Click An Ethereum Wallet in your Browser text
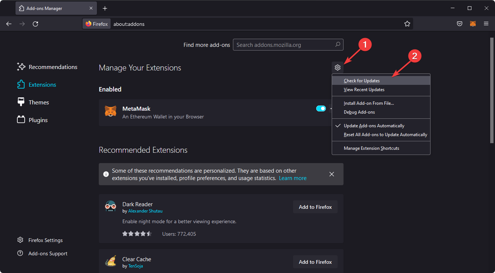 [x=163, y=117]
